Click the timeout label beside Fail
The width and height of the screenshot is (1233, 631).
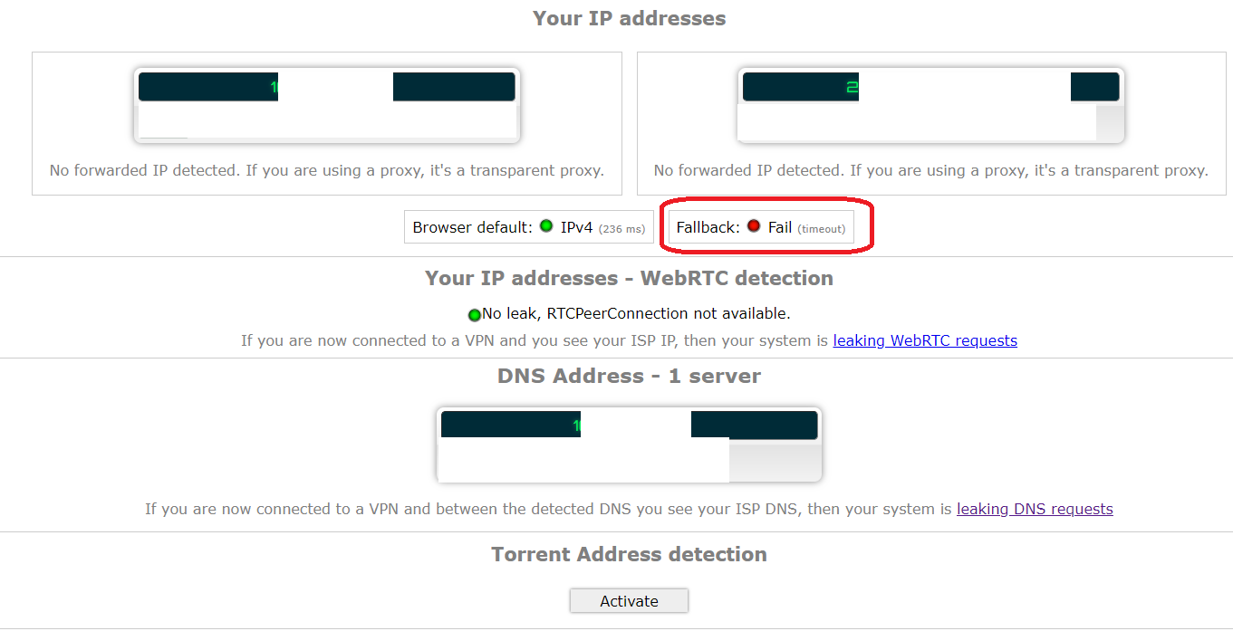821,229
